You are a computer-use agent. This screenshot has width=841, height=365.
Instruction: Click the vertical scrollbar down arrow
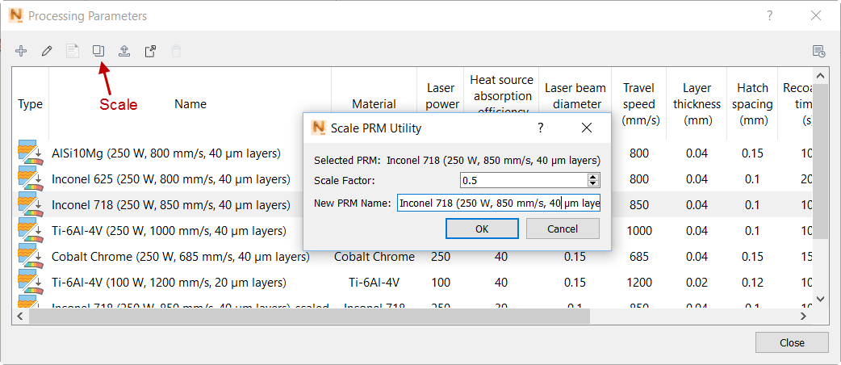pyautogui.click(x=821, y=299)
